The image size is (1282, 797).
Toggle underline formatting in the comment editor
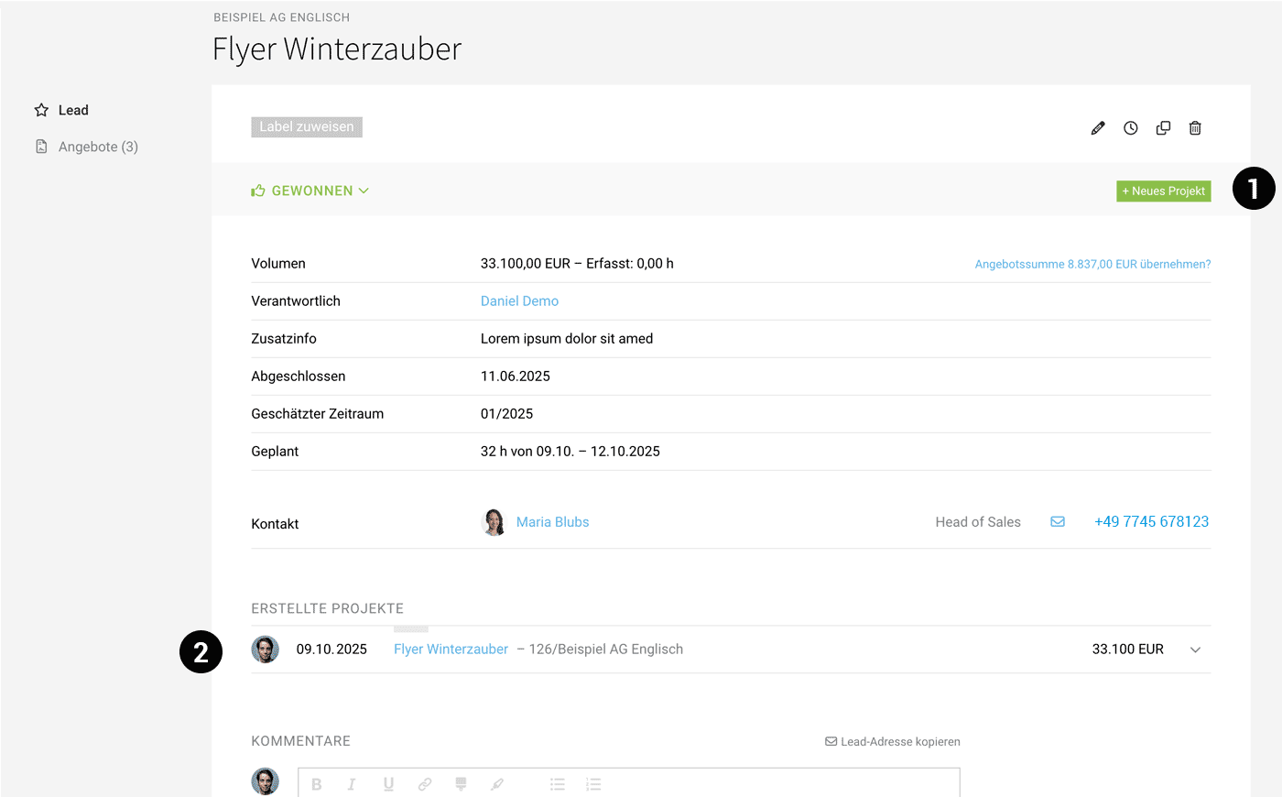(x=388, y=784)
